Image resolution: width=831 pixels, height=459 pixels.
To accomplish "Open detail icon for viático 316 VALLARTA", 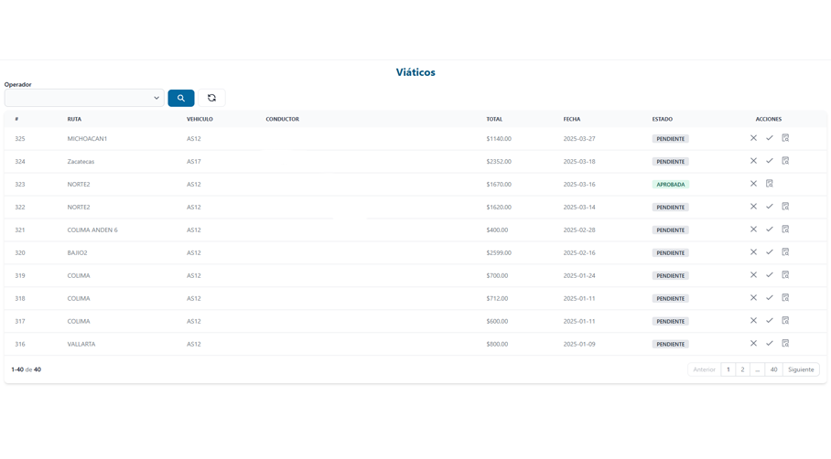I will [x=785, y=344].
